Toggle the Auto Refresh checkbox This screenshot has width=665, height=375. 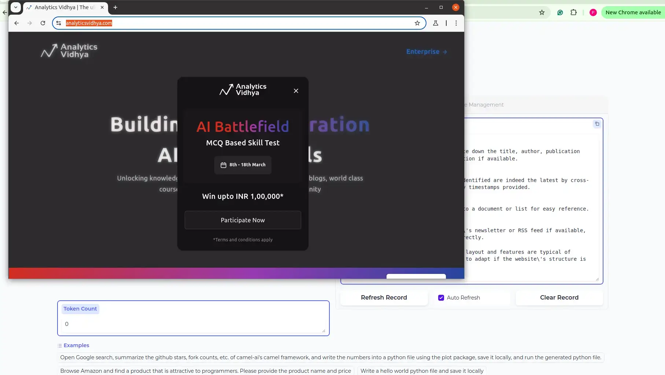(x=441, y=298)
